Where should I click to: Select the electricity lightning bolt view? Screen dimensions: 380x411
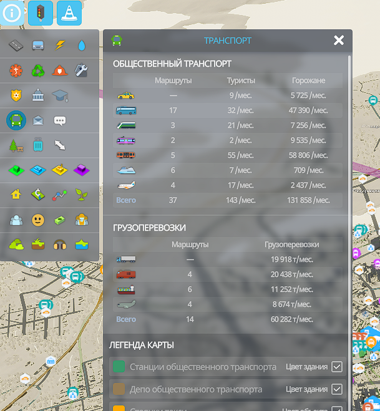tap(60, 45)
